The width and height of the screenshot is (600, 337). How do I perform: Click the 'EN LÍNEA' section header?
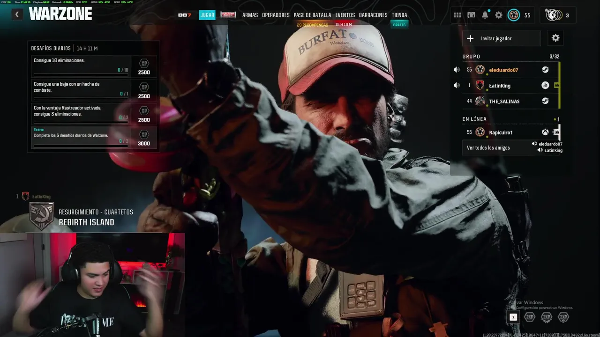[474, 119]
